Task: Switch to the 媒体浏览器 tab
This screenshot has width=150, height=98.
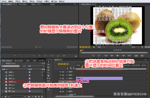Action: tap(18, 61)
